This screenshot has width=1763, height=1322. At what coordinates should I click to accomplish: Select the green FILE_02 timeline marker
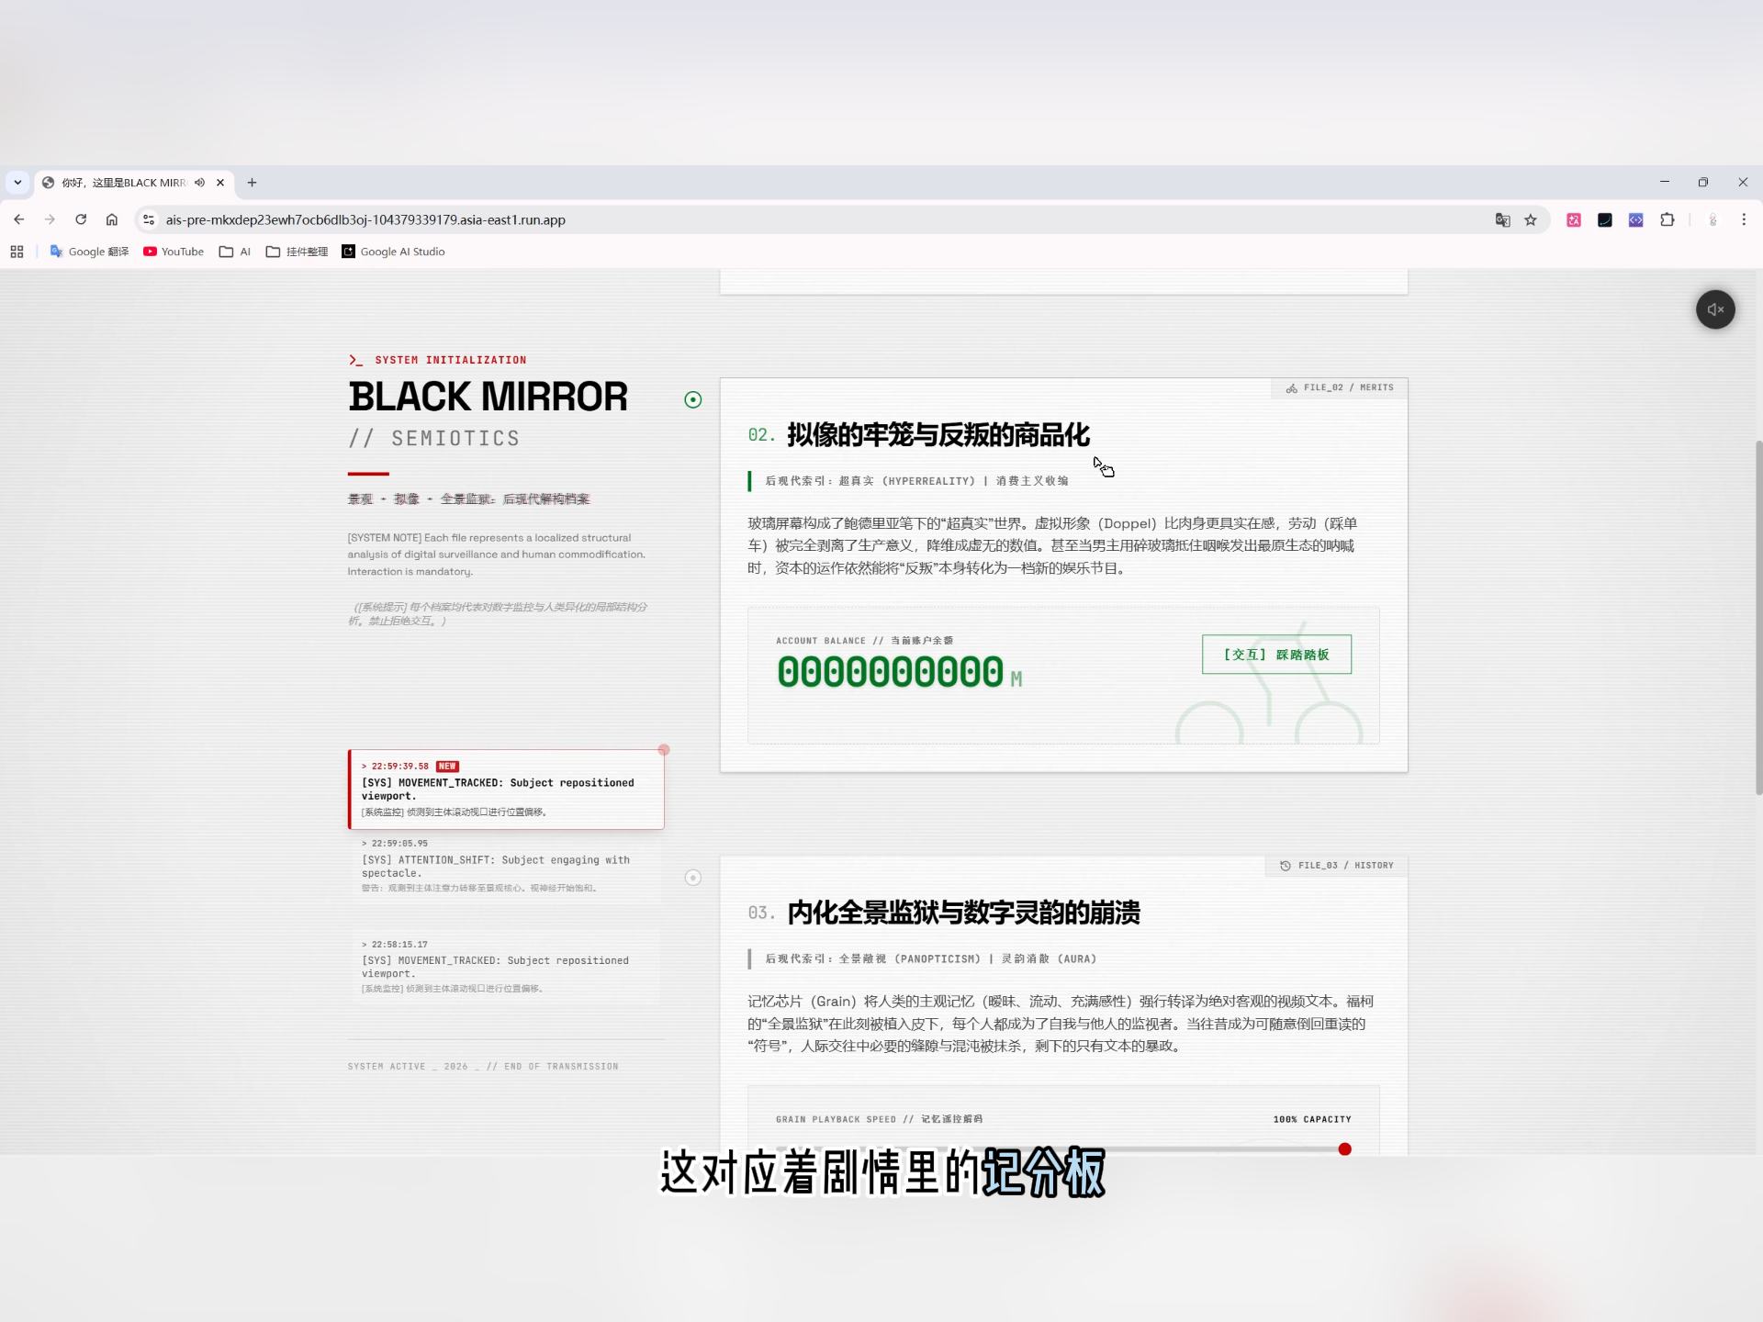pos(693,399)
